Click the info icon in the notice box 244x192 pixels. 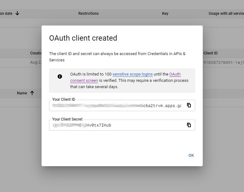[x=60, y=76]
